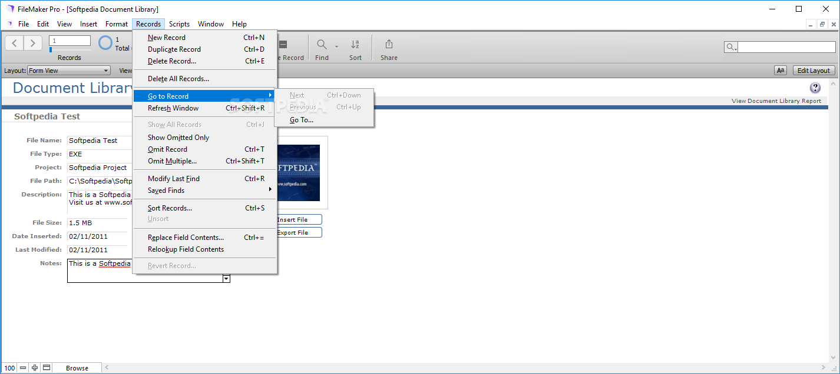The height and width of the screenshot is (374, 840).
Task: Choose Relookup Field Contents
Action: click(205, 249)
